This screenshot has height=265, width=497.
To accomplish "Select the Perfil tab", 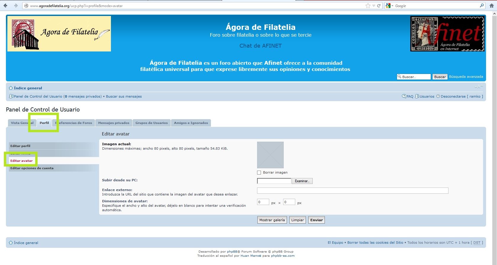I will [x=44, y=123].
